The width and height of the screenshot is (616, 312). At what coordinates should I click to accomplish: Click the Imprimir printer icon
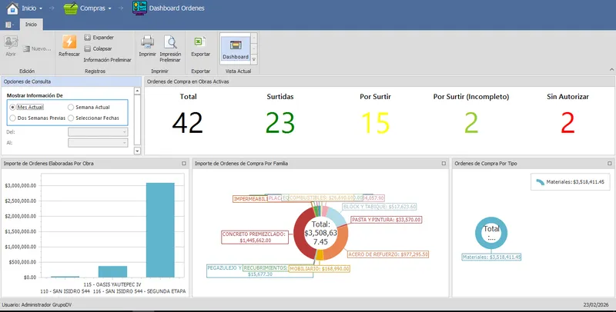point(147,42)
